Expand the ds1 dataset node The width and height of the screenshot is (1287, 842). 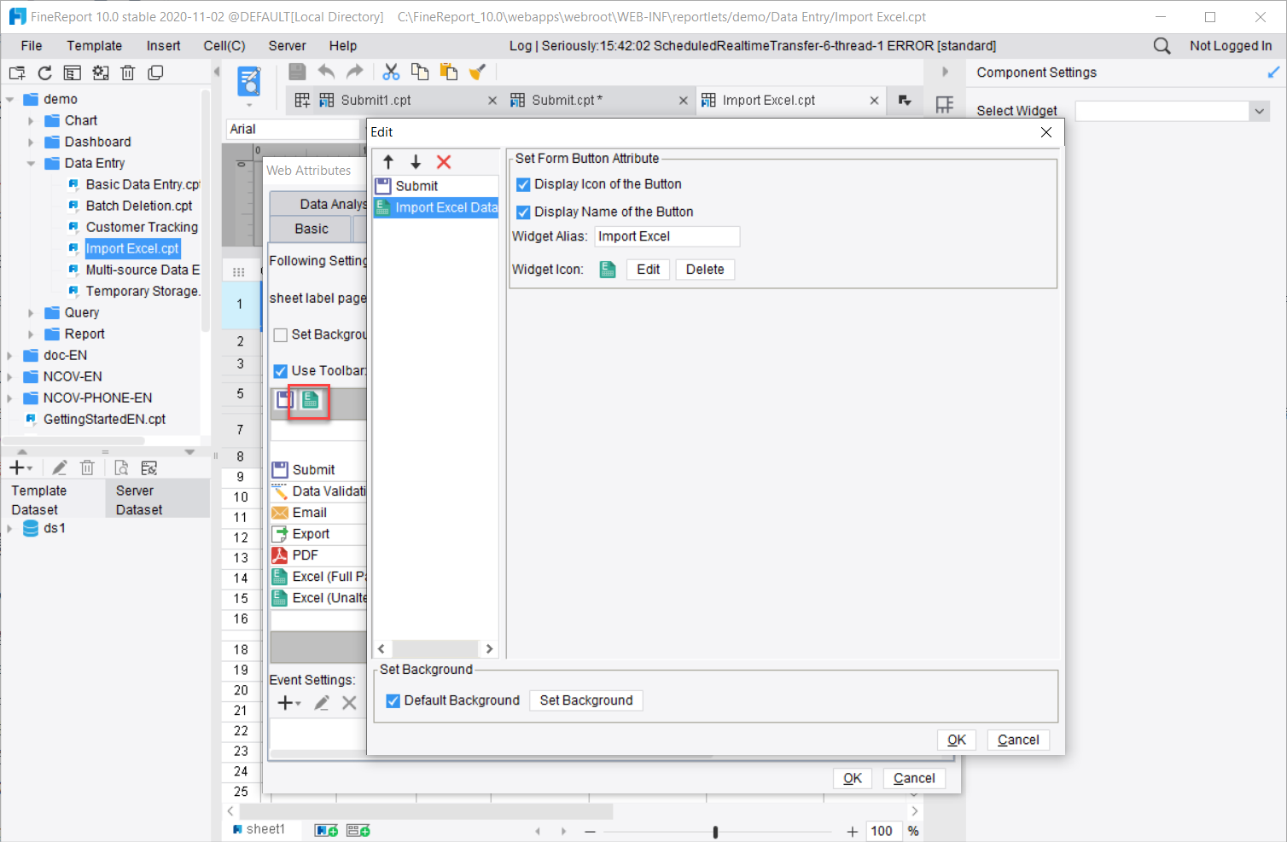tap(9, 529)
